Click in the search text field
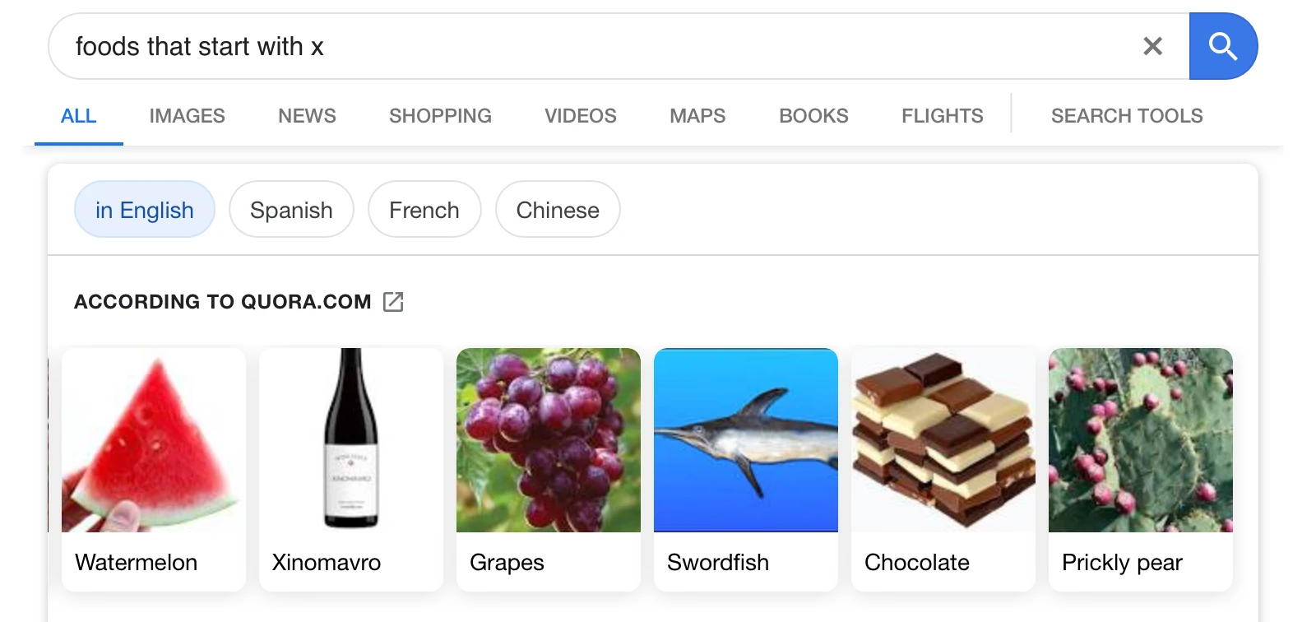 point(576,46)
